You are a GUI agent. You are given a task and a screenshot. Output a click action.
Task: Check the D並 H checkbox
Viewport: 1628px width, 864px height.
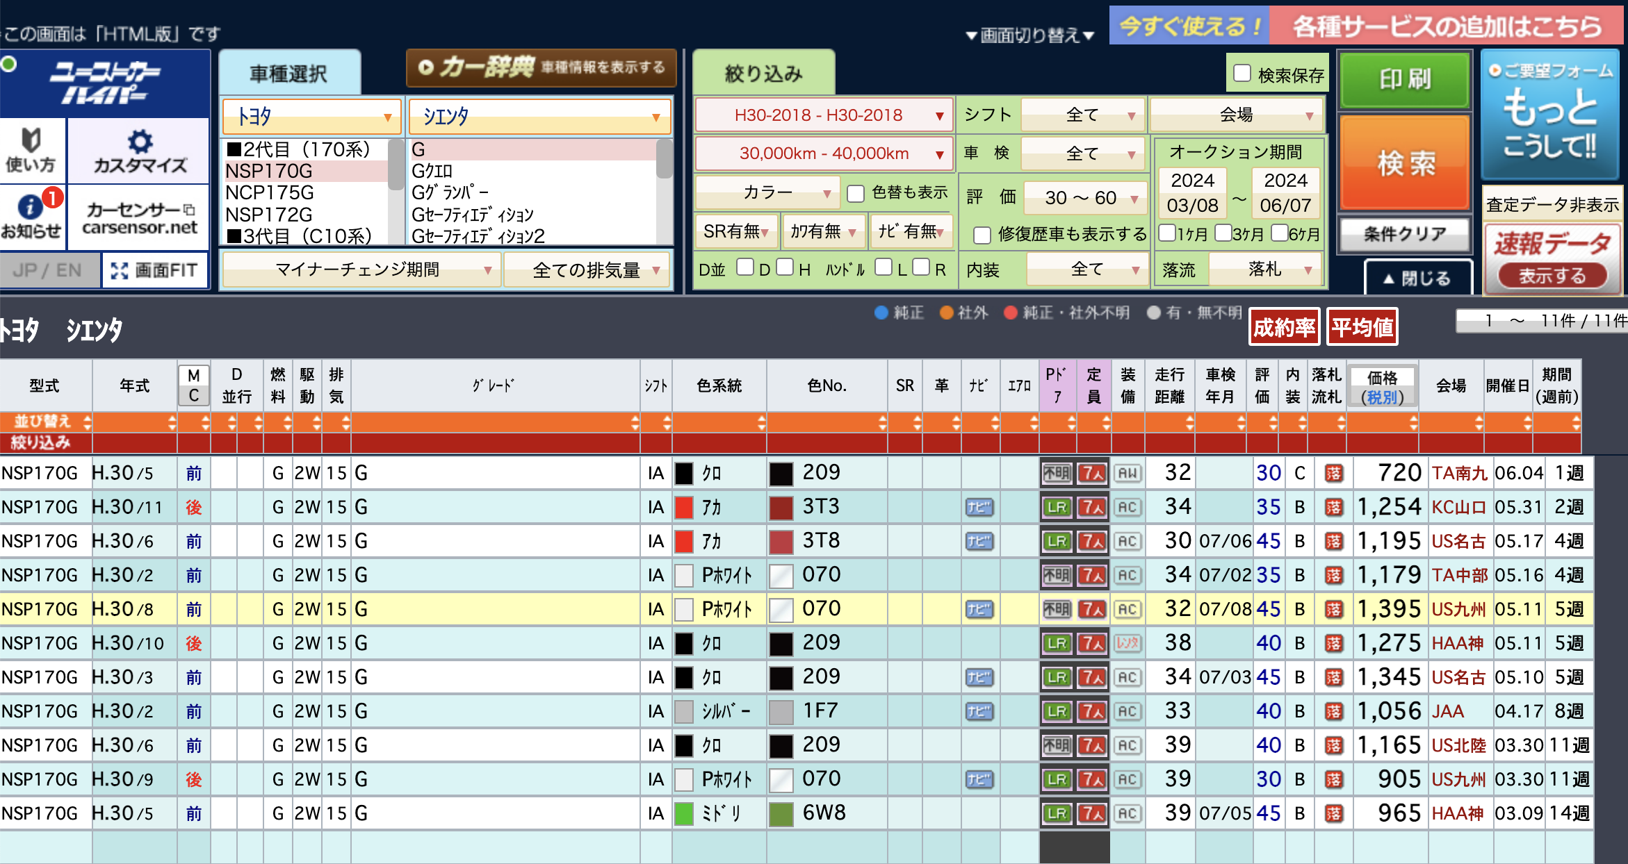pyautogui.click(x=785, y=267)
